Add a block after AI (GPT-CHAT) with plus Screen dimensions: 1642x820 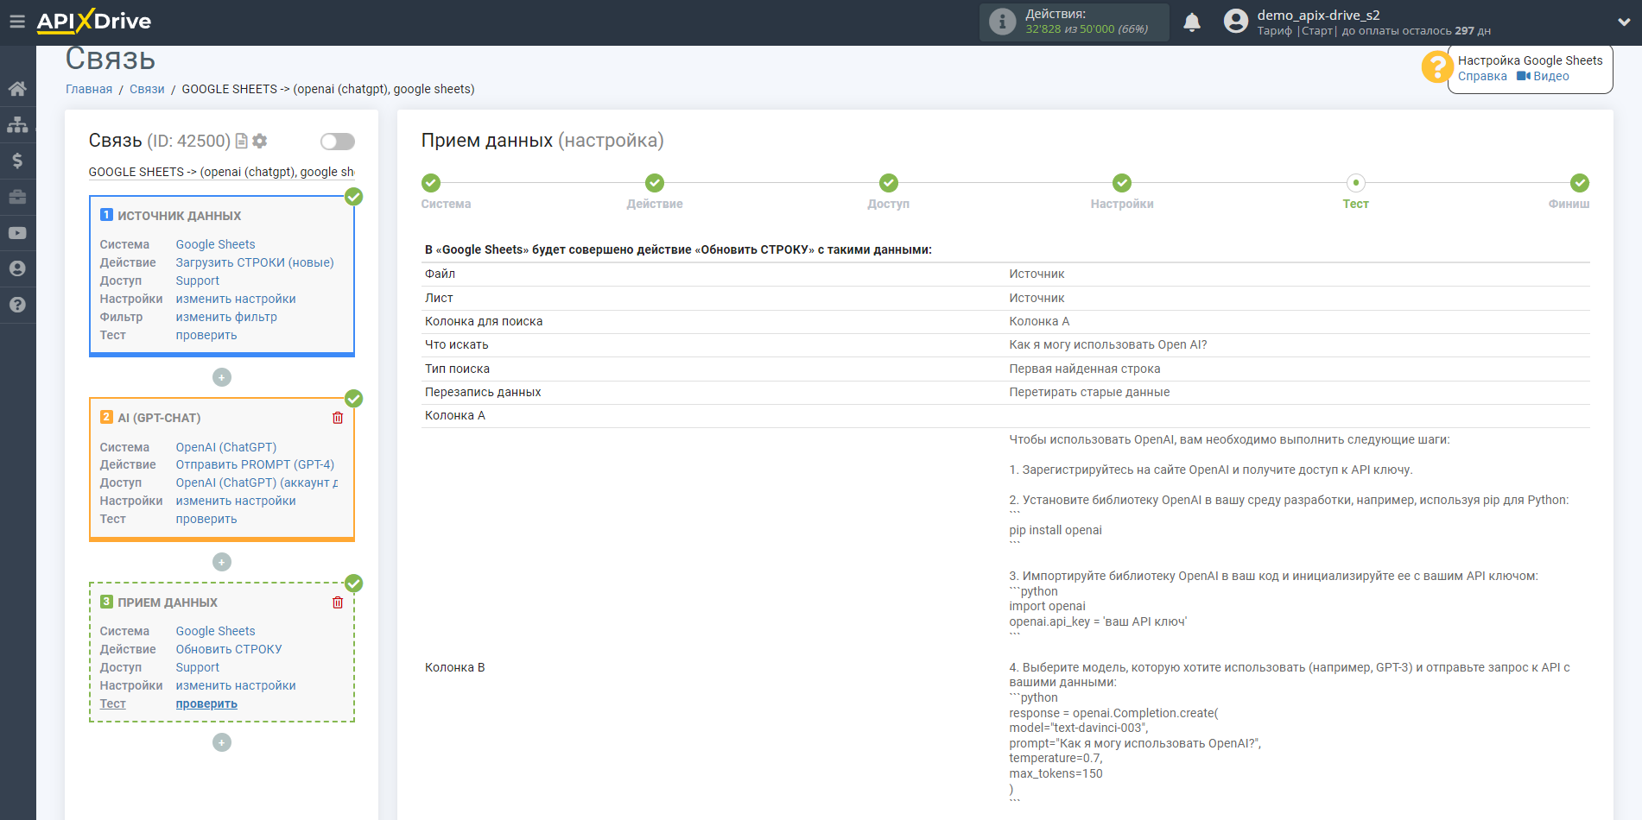222,562
